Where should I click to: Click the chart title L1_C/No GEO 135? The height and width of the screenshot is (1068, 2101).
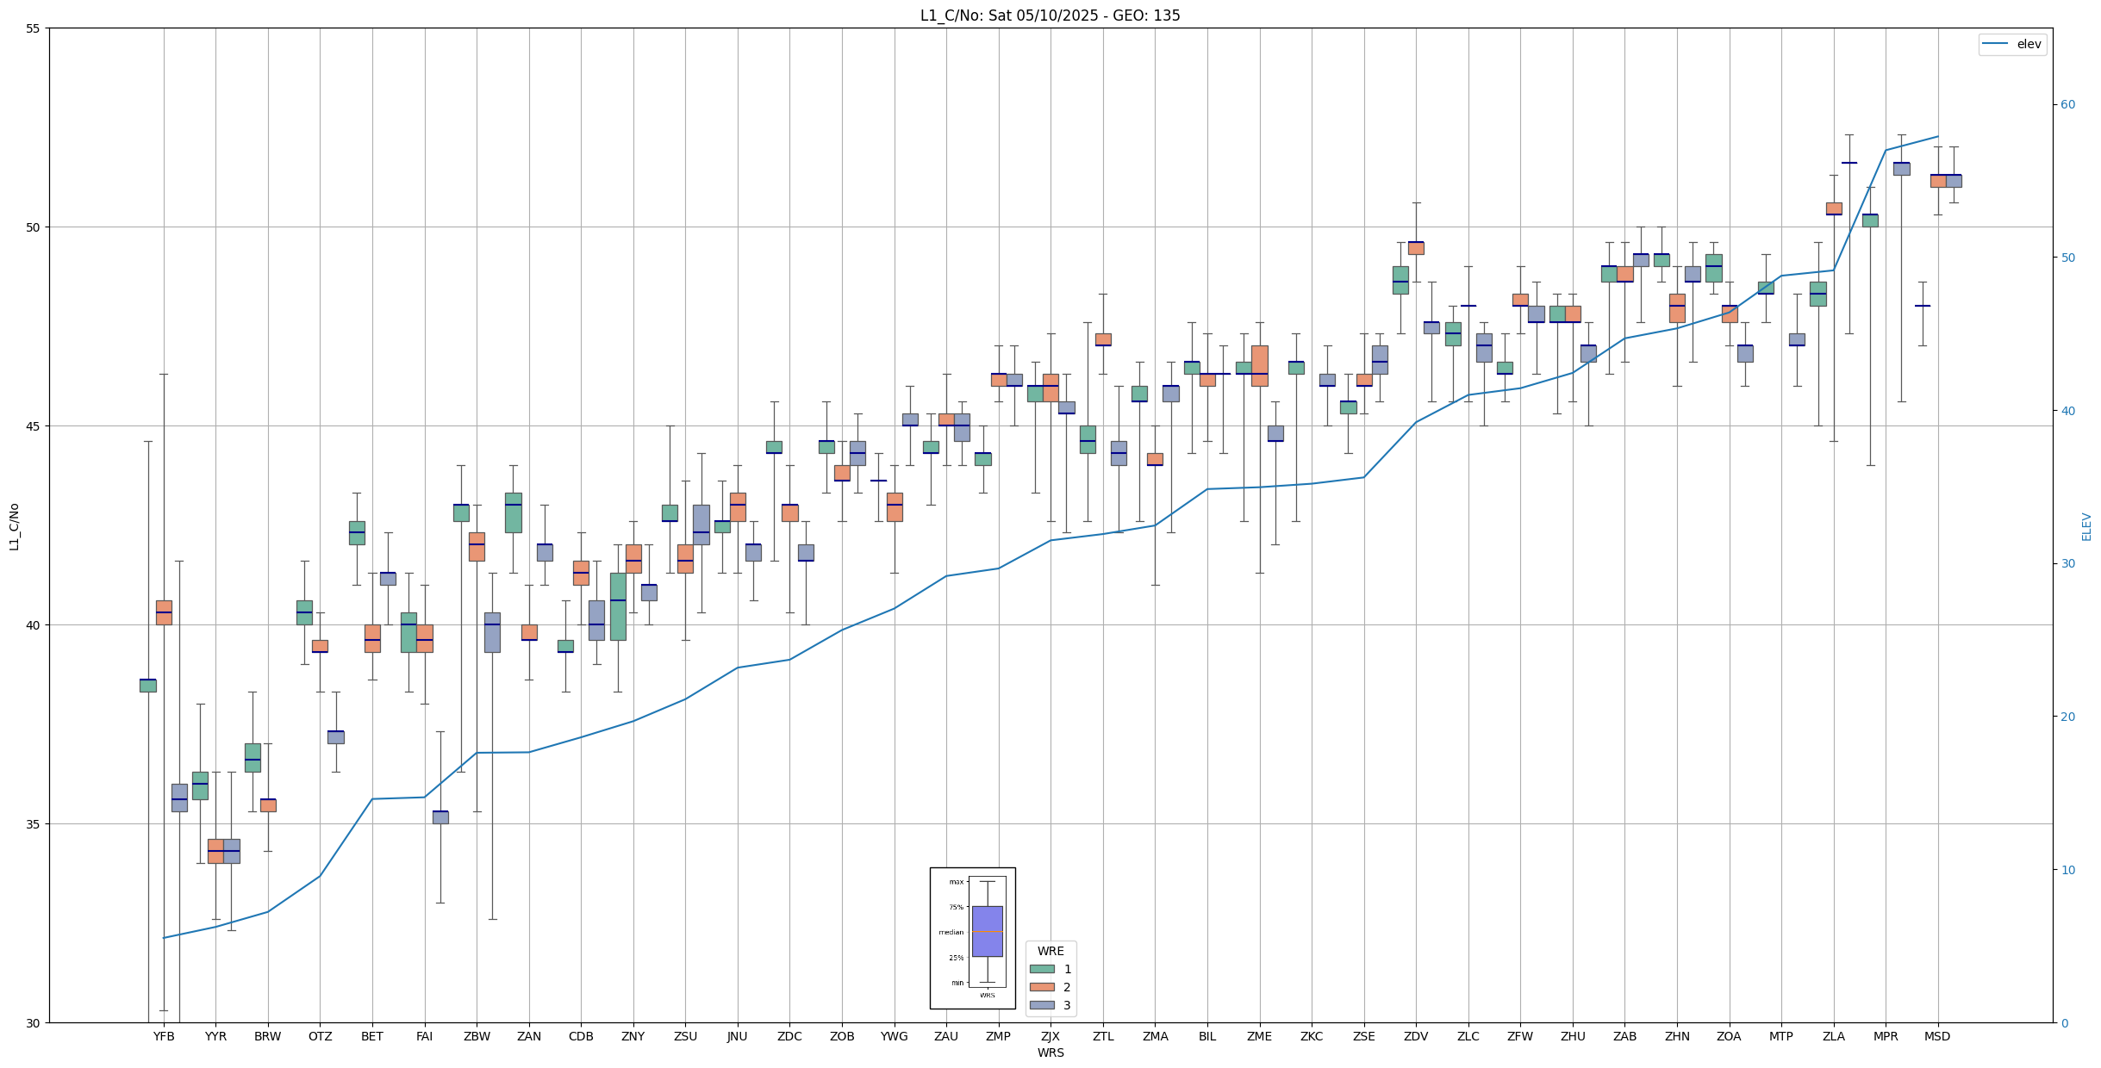[x=1050, y=16]
